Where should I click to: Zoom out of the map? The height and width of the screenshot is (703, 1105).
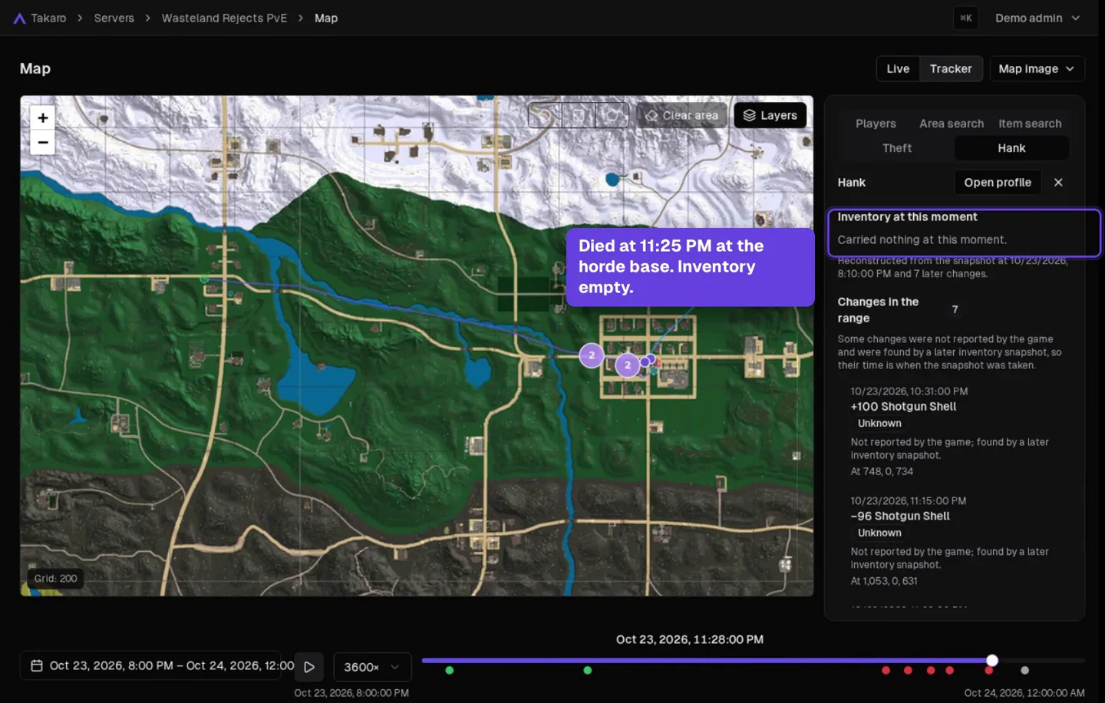click(43, 143)
